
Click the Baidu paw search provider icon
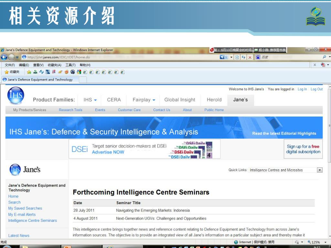[258, 57]
